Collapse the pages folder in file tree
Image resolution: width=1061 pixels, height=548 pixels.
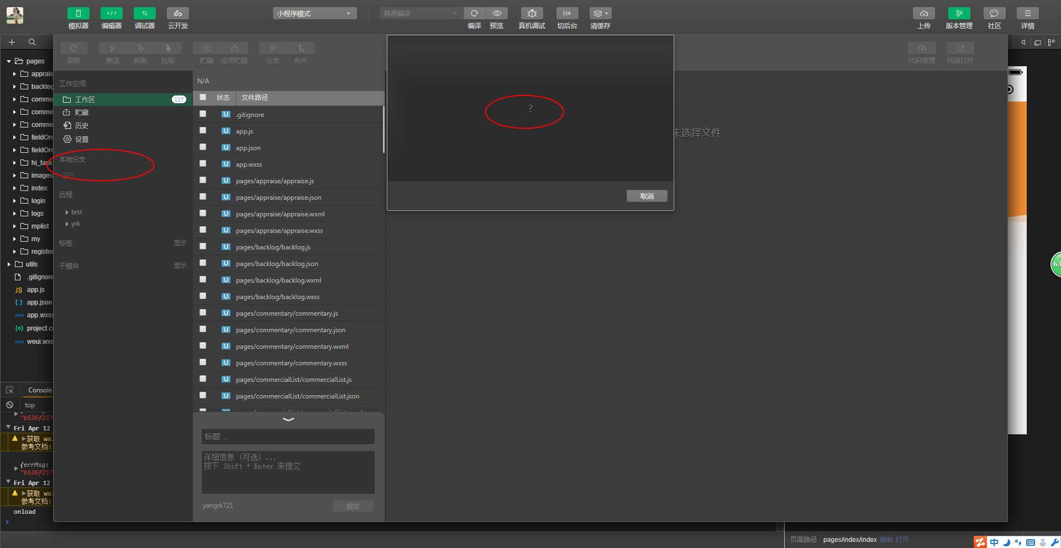point(9,61)
